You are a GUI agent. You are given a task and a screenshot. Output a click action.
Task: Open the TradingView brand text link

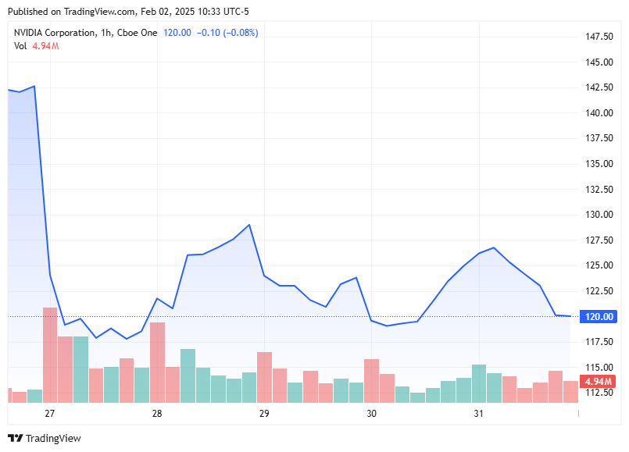pyautogui.click(x=53, y=439)
